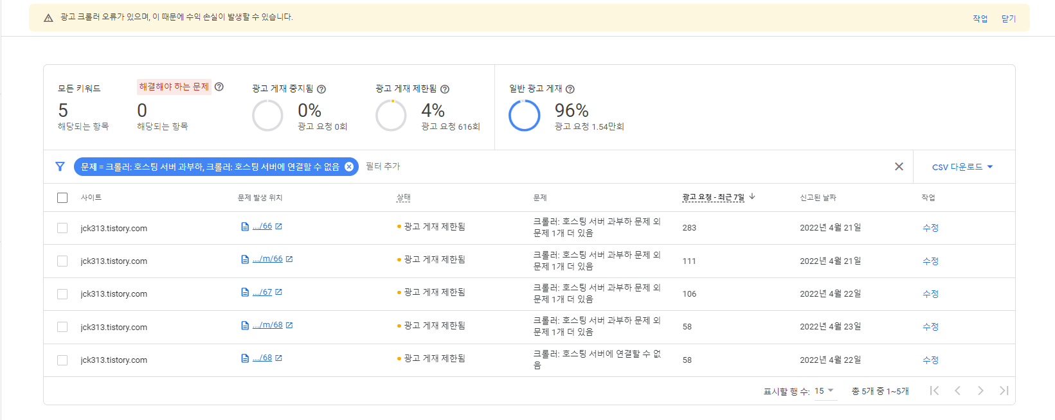
Task: Click 수정 for the 283 requests row
Action: click(930, 228)
